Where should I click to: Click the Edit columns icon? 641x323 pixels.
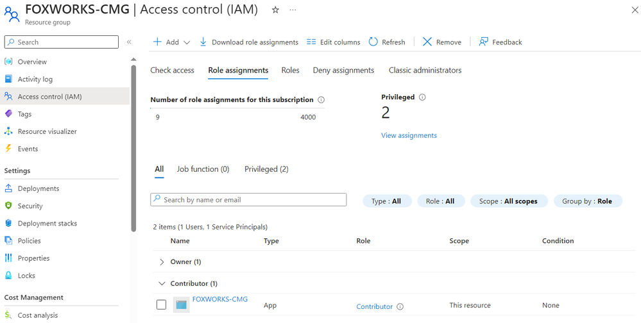click(x=311, y=42)
